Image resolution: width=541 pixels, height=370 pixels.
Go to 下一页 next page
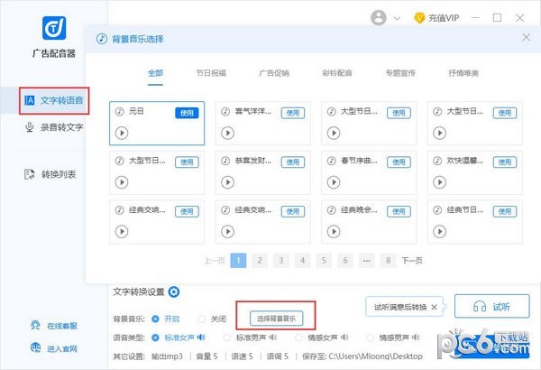pos(412,261)
